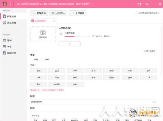Click 使用投稿模板 button
This screenshot has width=163, height=121.
click(149, 51)
